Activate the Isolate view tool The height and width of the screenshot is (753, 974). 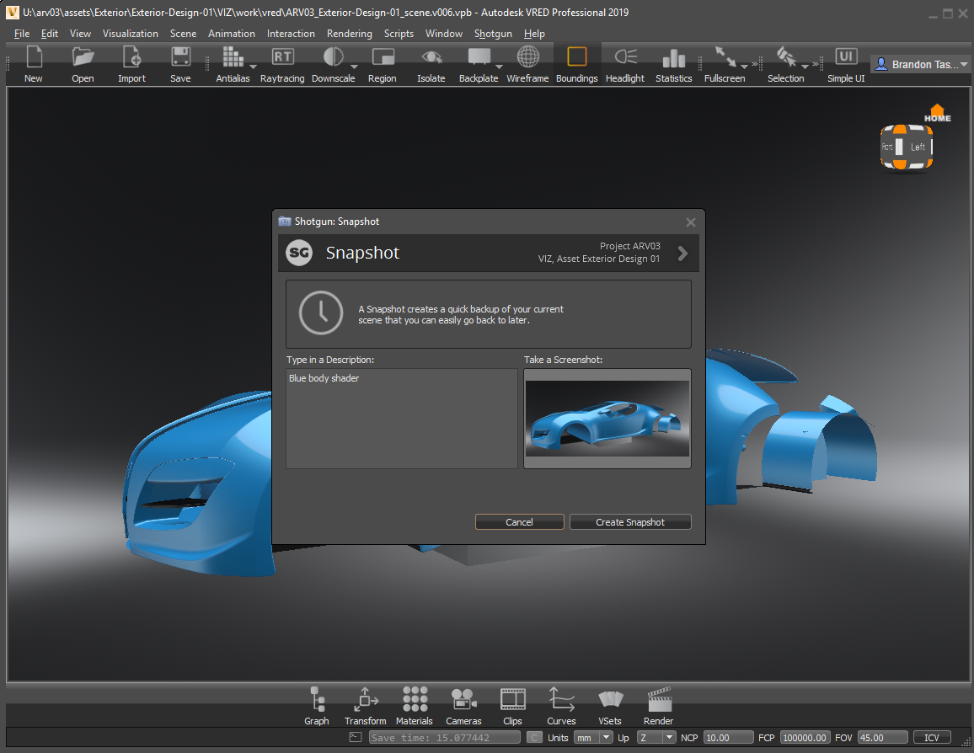click(x=431, y=63)
